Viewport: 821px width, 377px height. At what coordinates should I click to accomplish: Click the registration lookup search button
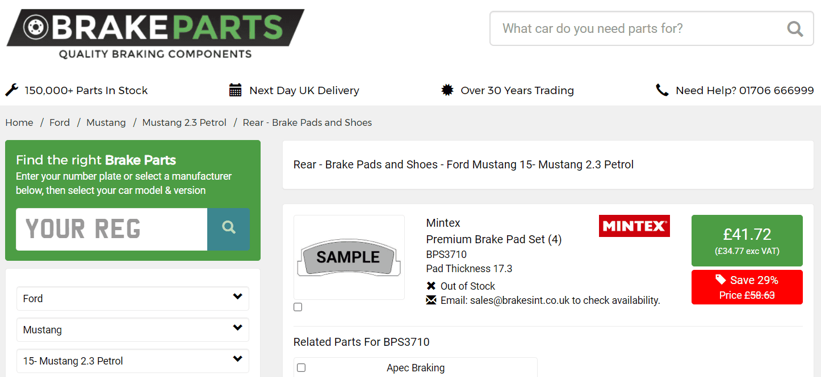pos(228,229)
